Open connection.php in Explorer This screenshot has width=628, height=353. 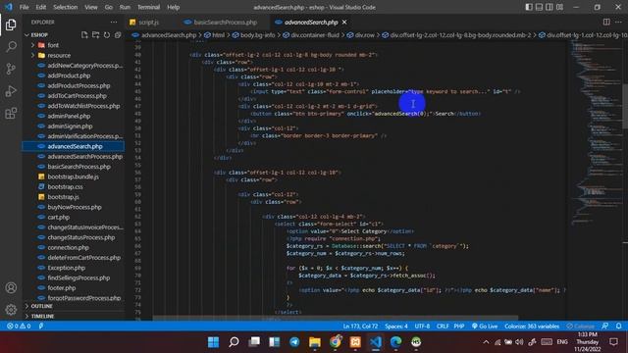pyautogui.click(x=68, y=247)
